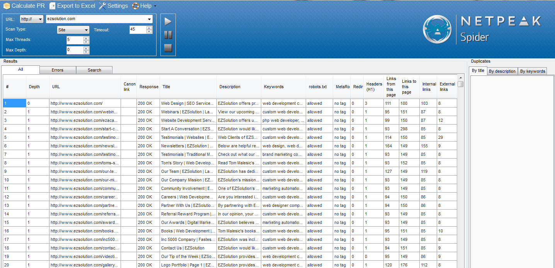Screen dimensions: 555x268
Task: Select the Inc 5000 Company title cell
Action: click(x=188, y=239)
